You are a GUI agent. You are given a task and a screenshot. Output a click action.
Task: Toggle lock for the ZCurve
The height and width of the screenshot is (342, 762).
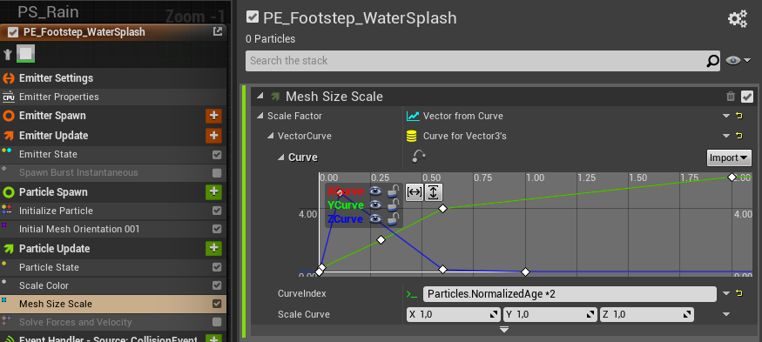coord(394,219)
